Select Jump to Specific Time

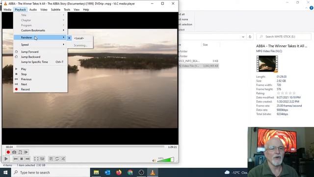click(40, 62)
